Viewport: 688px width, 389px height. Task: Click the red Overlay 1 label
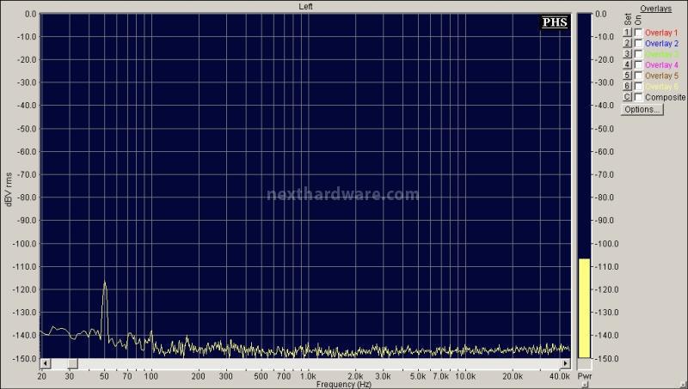[661, 33]
